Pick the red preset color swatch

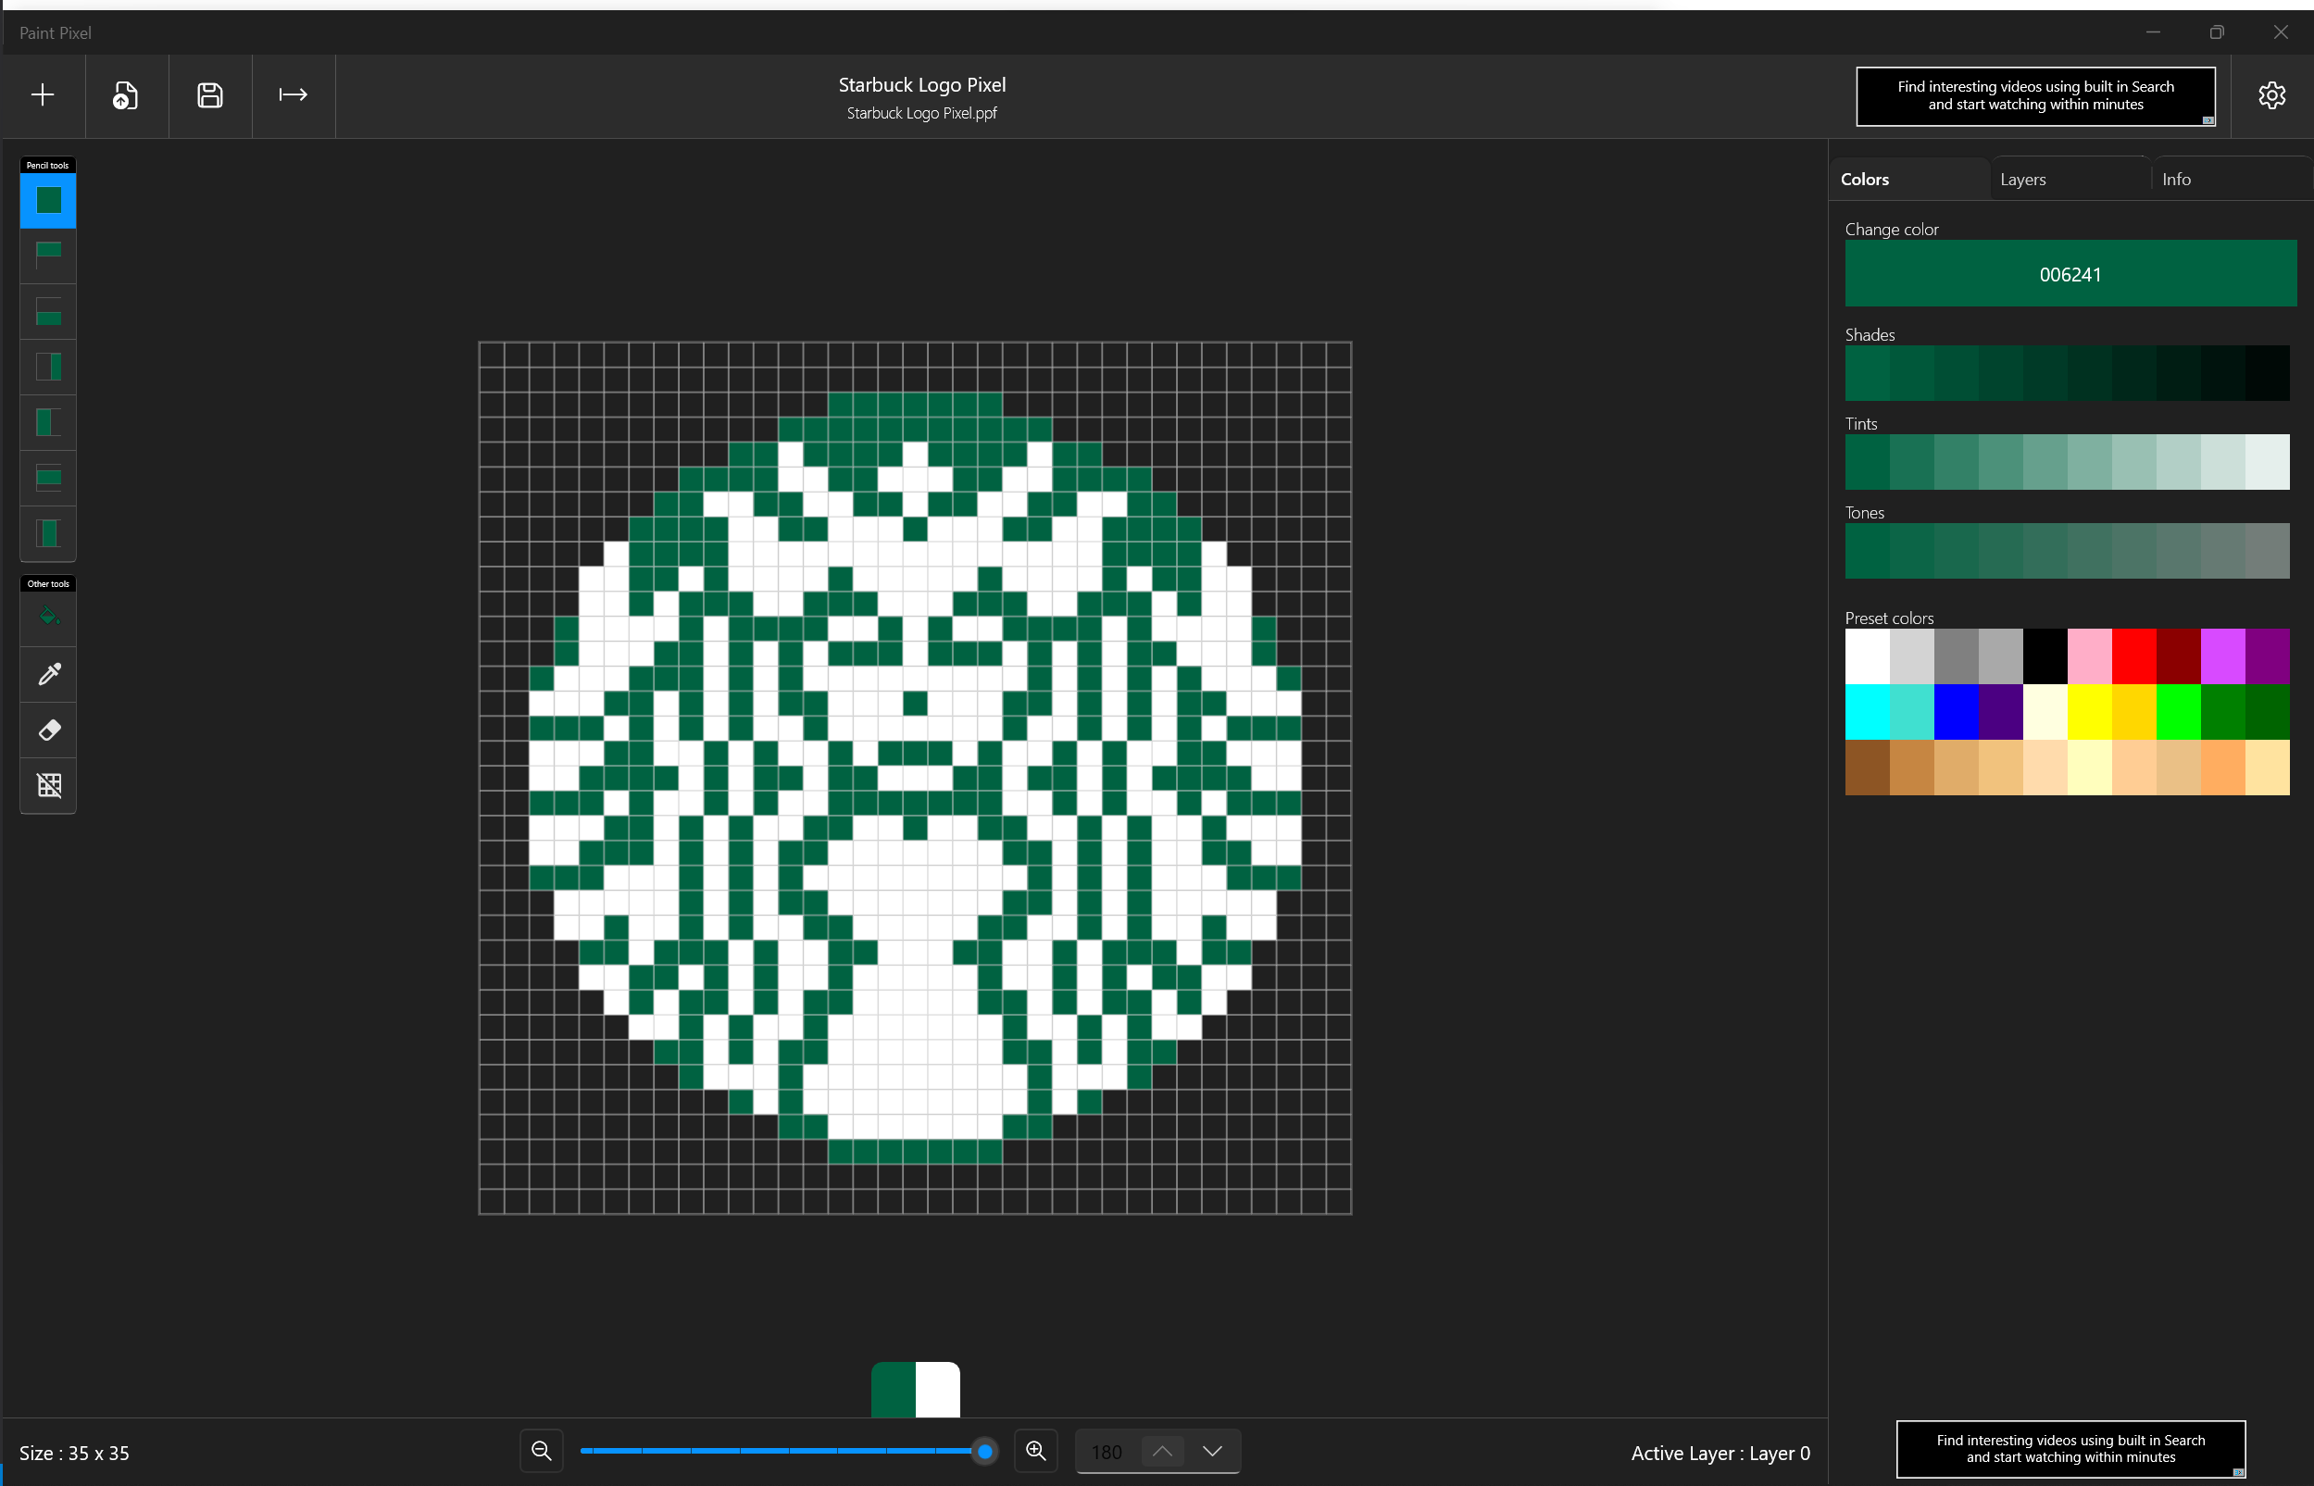pos(2133,656)
